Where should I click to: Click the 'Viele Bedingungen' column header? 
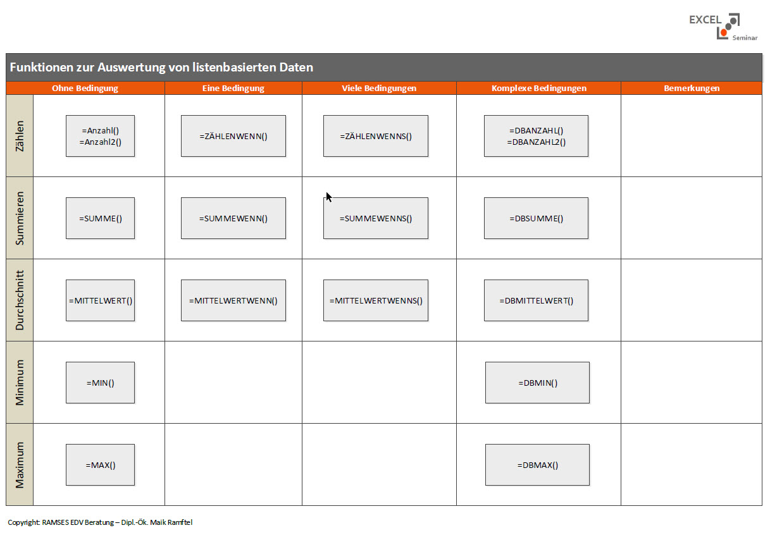pyautogui.click(x=379, y=89)
